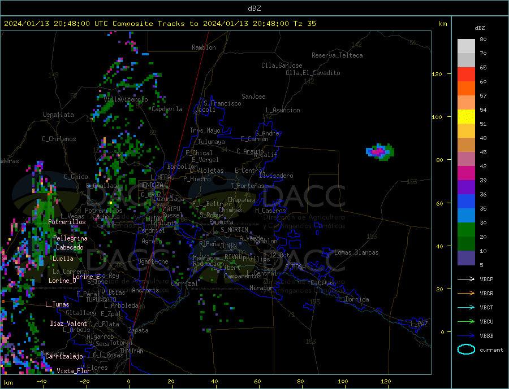Click the Clla.El_Cavadito label
Image resolution: width=509 pixels, height=389 pixels.
[x=313, y=73]
